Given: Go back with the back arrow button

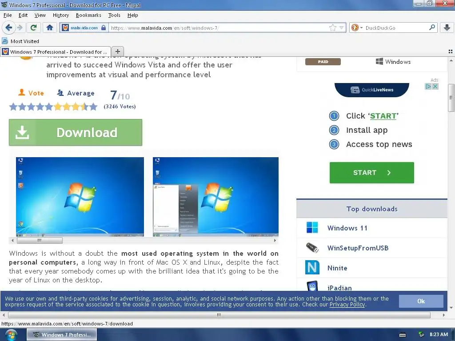Looking at the screenshot, I should (x=8, y=28).
